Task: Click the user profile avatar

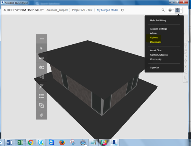Action: (x=177, y=10)
